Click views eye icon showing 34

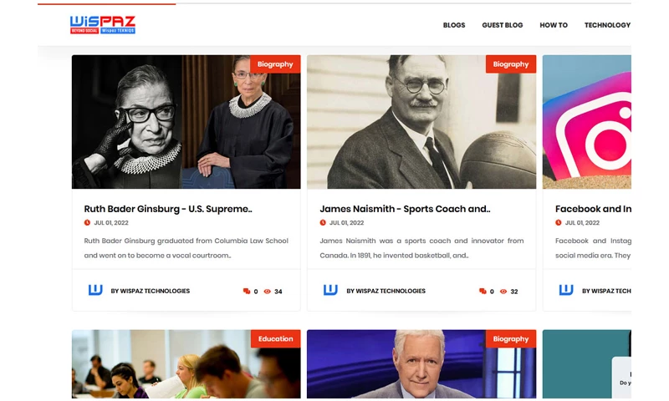268,292
